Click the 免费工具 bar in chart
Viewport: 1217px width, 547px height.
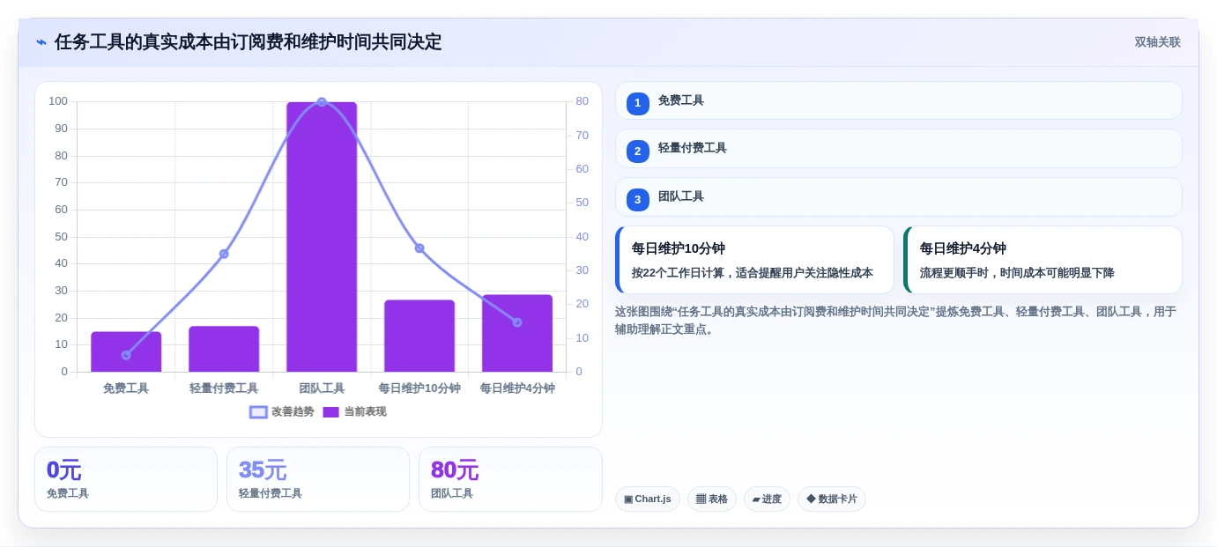point(126,351)
